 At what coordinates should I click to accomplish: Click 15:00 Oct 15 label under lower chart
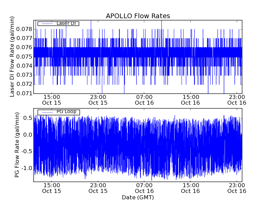coord(52,188)
